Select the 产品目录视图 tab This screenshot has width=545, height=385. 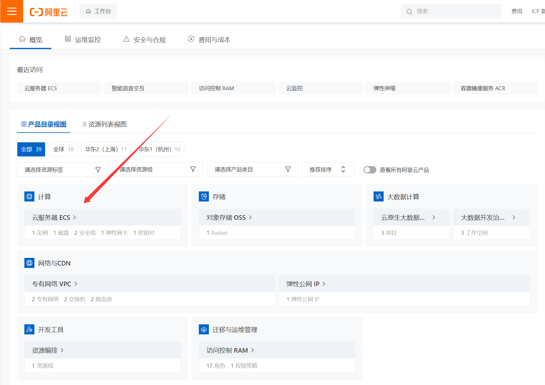point(44,124)
